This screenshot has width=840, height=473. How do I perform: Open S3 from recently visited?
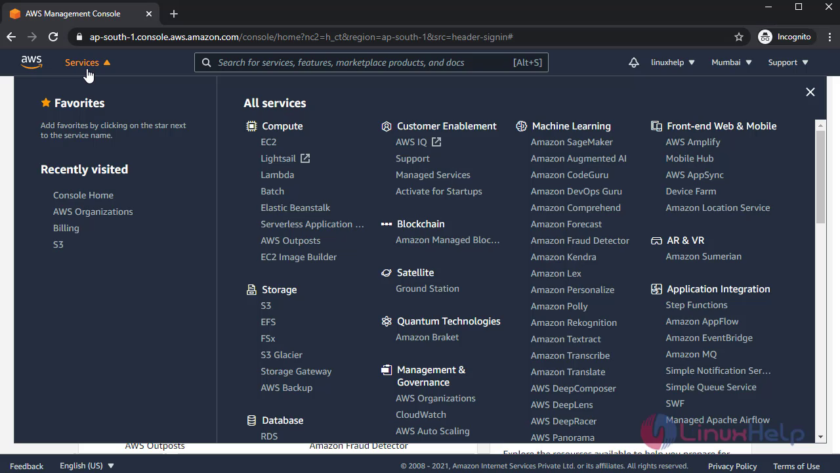[x=58, y=244]
